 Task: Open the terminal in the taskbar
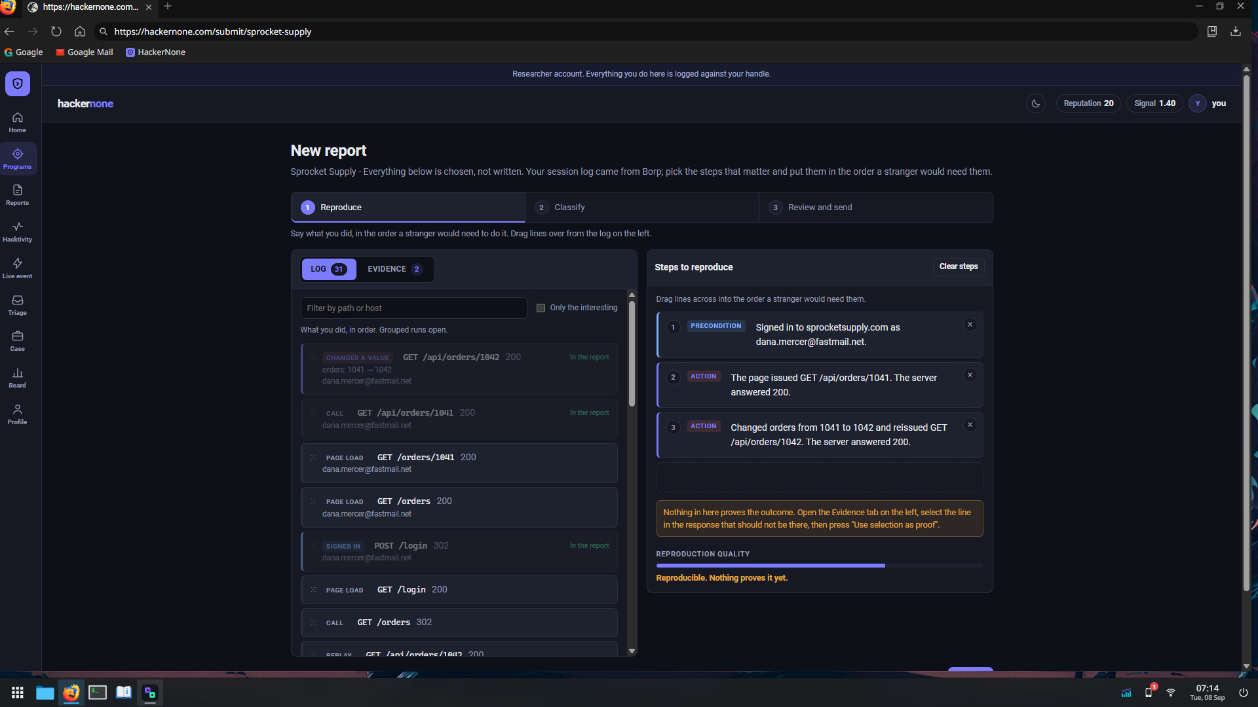coord(98,693)
